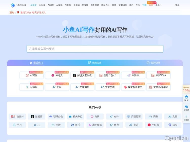Screen dimensions: 190x142
Task: Click the 产品运营 category icon
Action: (128, 116)
